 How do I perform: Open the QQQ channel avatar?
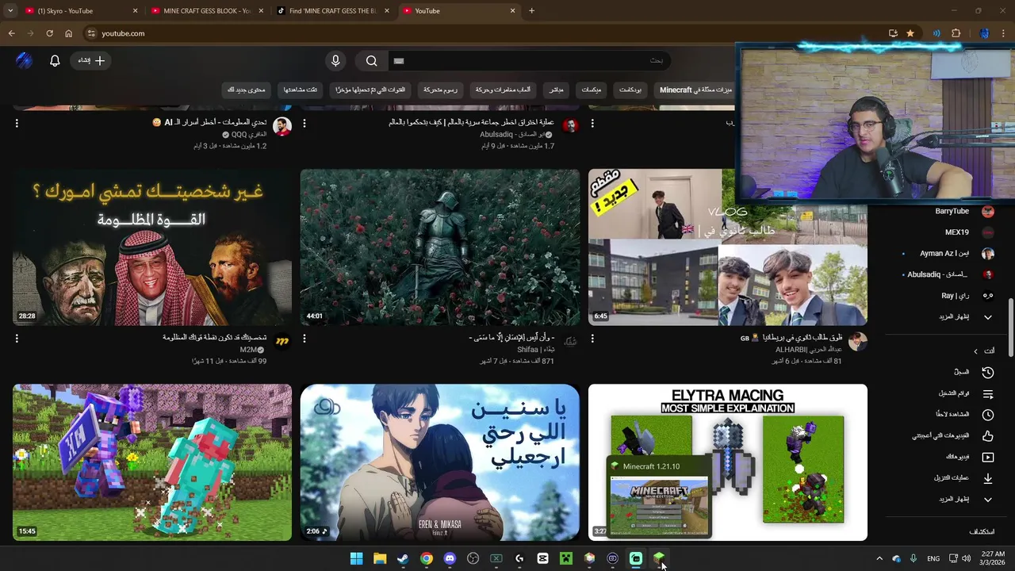click(282, 126)
